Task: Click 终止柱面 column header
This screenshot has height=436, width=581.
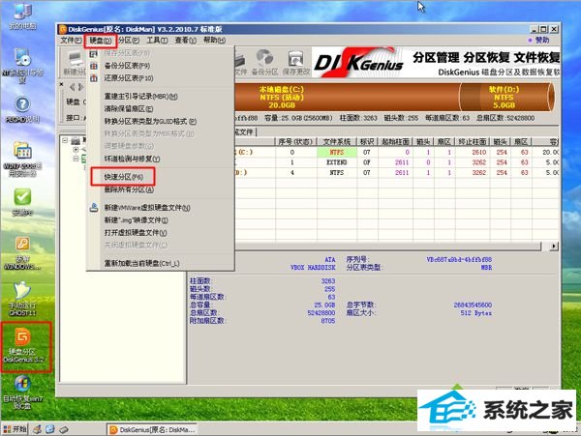Action: point(473,142)
